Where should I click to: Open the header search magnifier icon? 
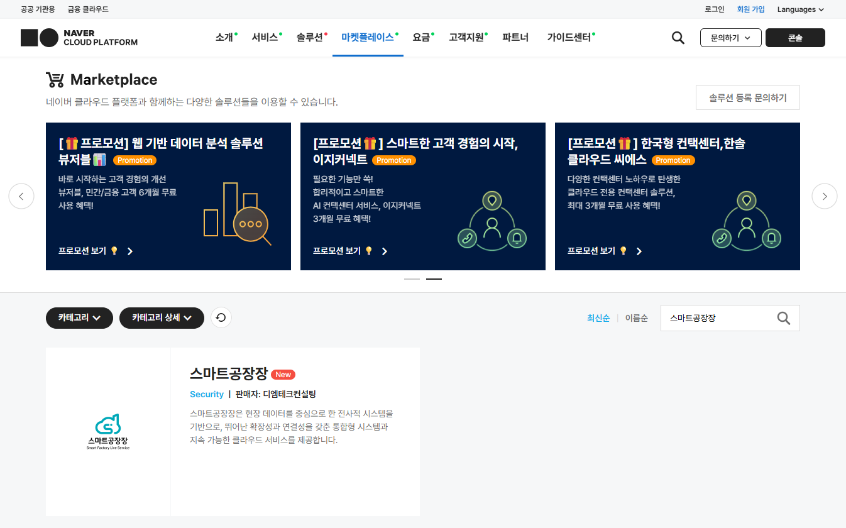678,38
